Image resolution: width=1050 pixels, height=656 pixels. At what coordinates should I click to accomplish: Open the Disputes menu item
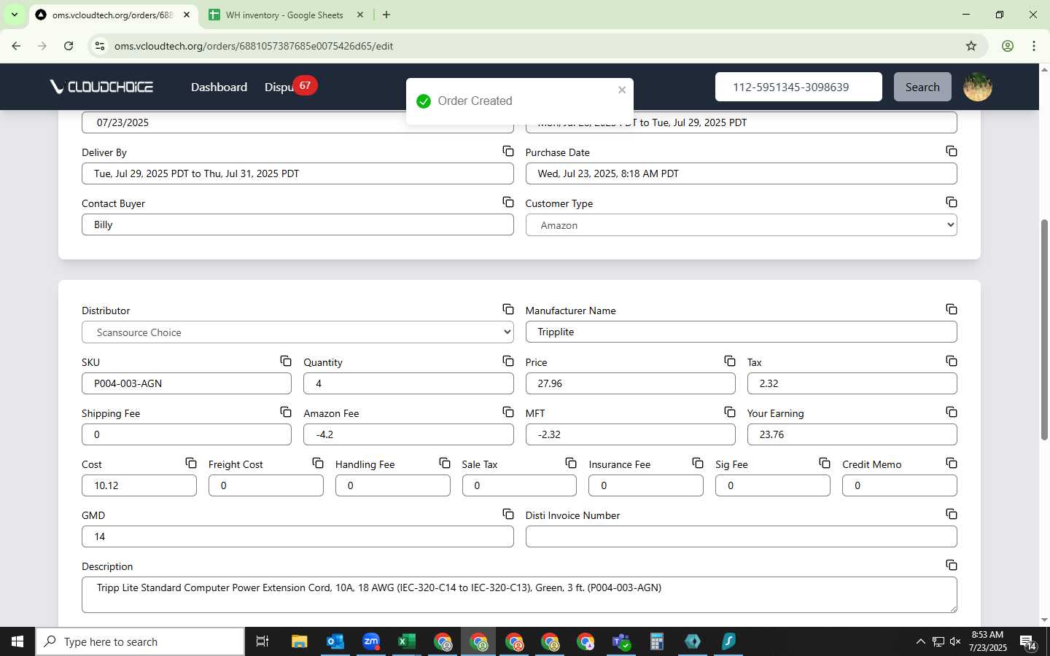[279, 87]
